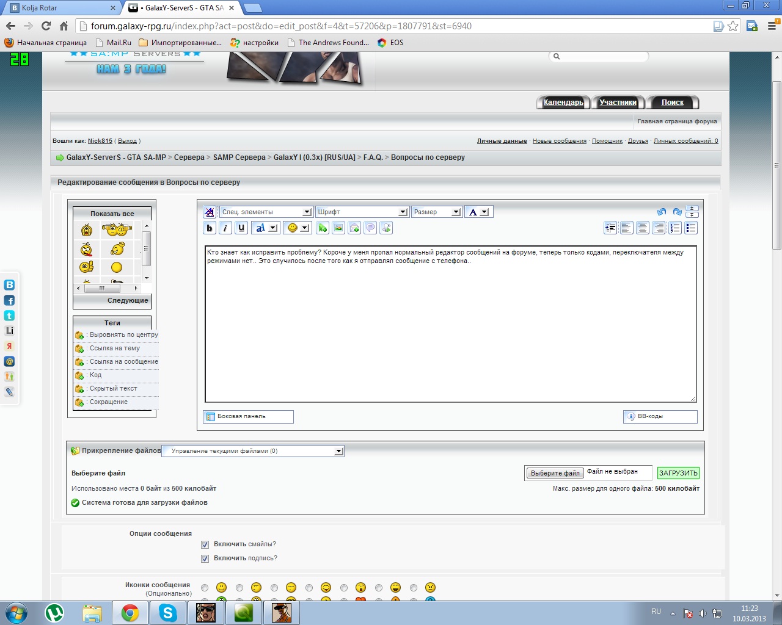Switch to the Kolja Rotar browser tab
The image size is (782, 625).
61,8
